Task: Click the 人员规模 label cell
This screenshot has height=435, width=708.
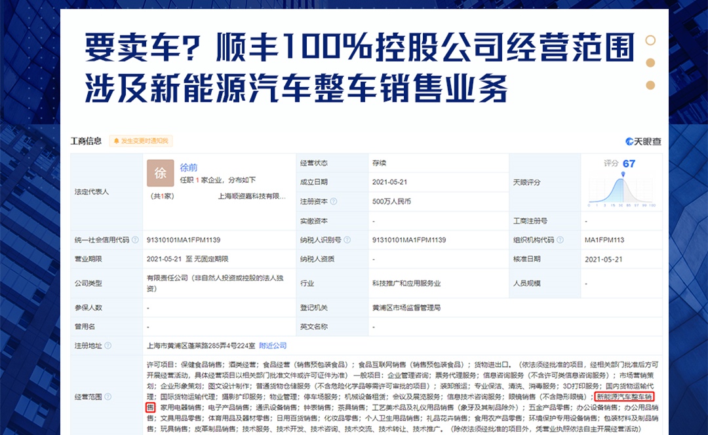Action: coord(545,284)
